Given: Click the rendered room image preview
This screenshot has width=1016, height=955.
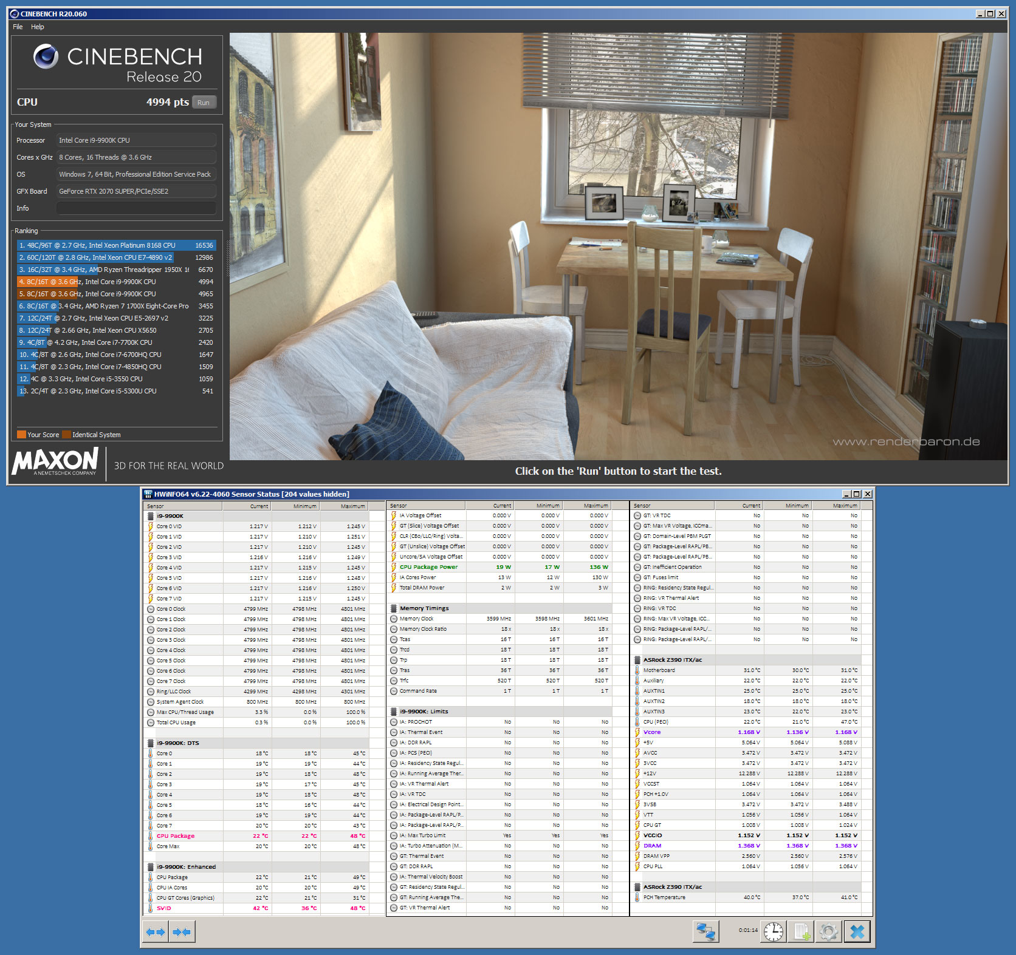Looking at the screenshot, I should (x=618, y=246).
